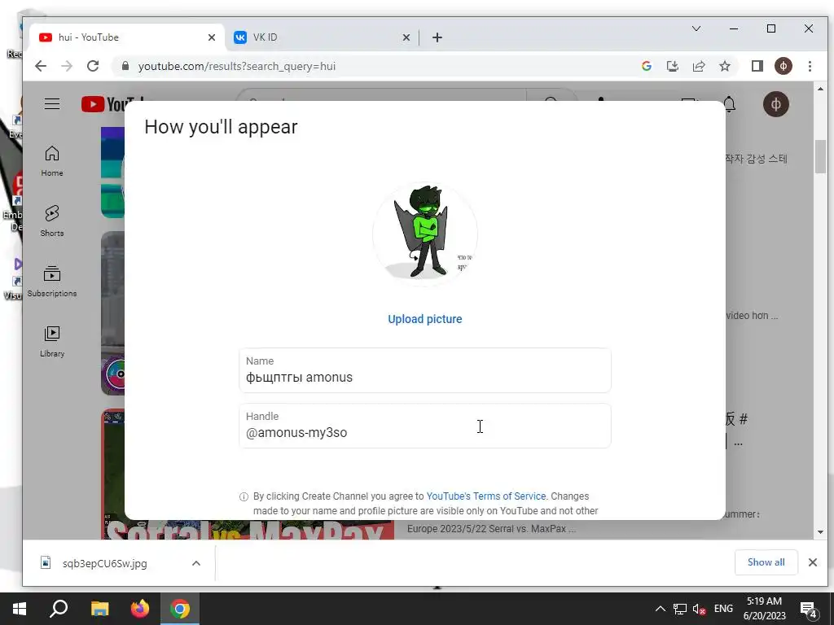Open the YouTube account avatar menu
The width and height of the screenshot is (834, 625).
(776, 104)
